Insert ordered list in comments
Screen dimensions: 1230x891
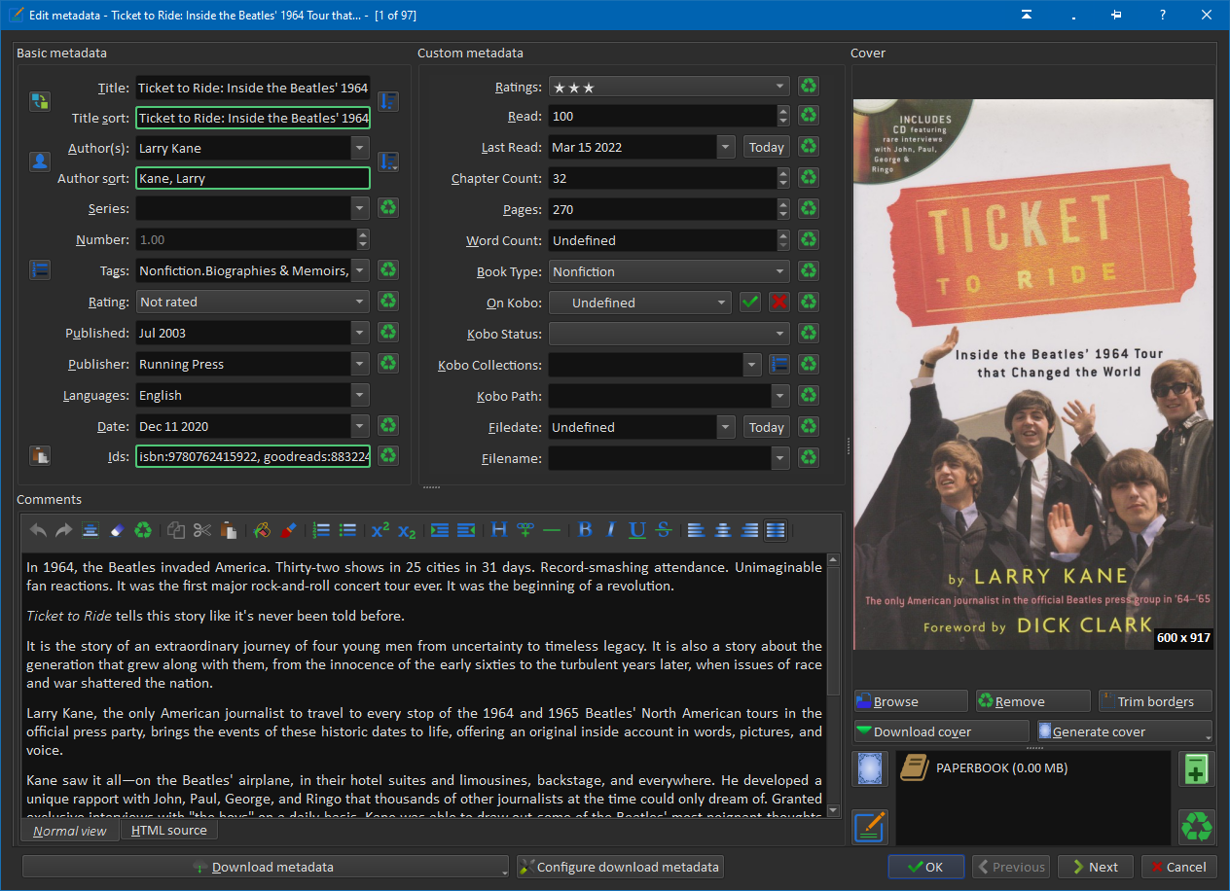click(x=321, y=530)
